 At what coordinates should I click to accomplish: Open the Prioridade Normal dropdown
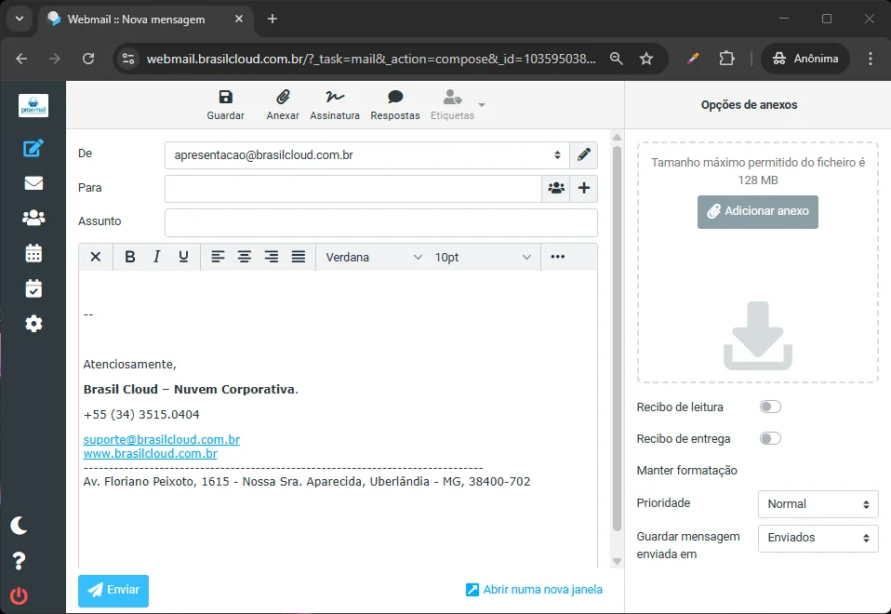pyautogui.click(x=818, y=504)
